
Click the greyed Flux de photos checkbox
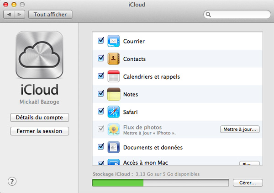click(x=101, y=129)
